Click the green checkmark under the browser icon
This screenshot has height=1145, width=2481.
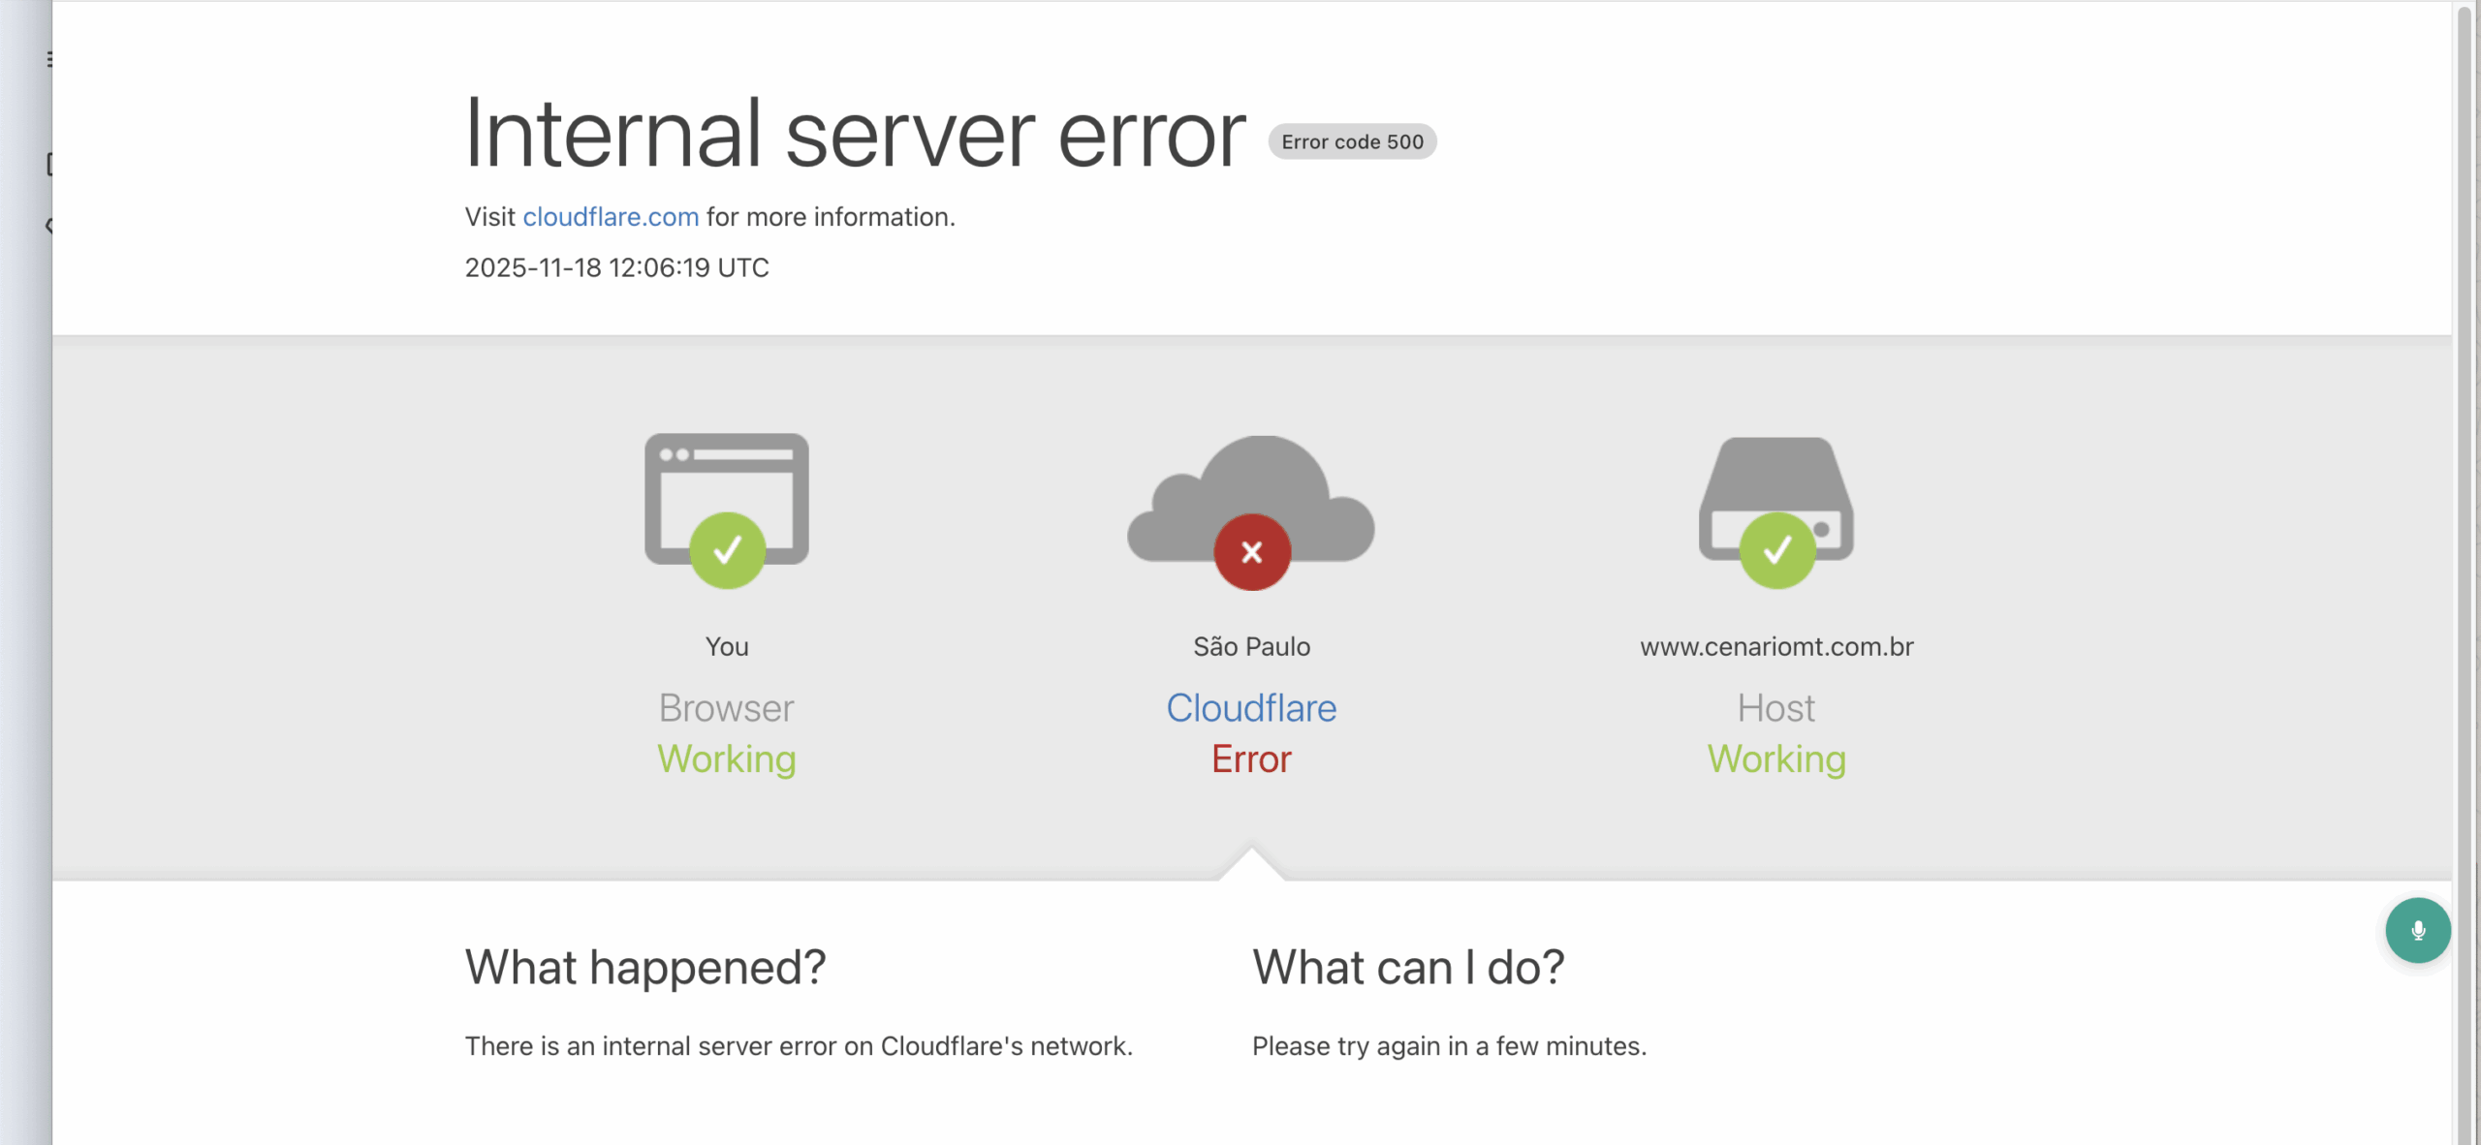click(726, 550)
